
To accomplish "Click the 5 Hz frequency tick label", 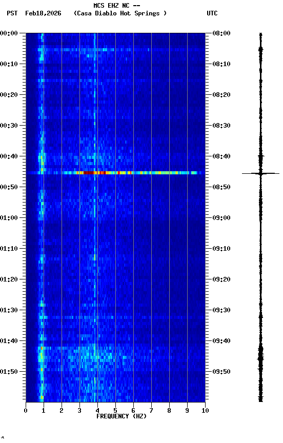I will coord(115,411).
